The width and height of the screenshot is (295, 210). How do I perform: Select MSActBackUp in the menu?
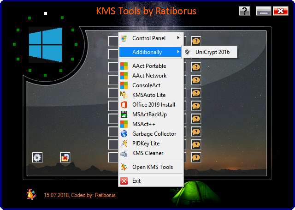[x=148, y=114]
